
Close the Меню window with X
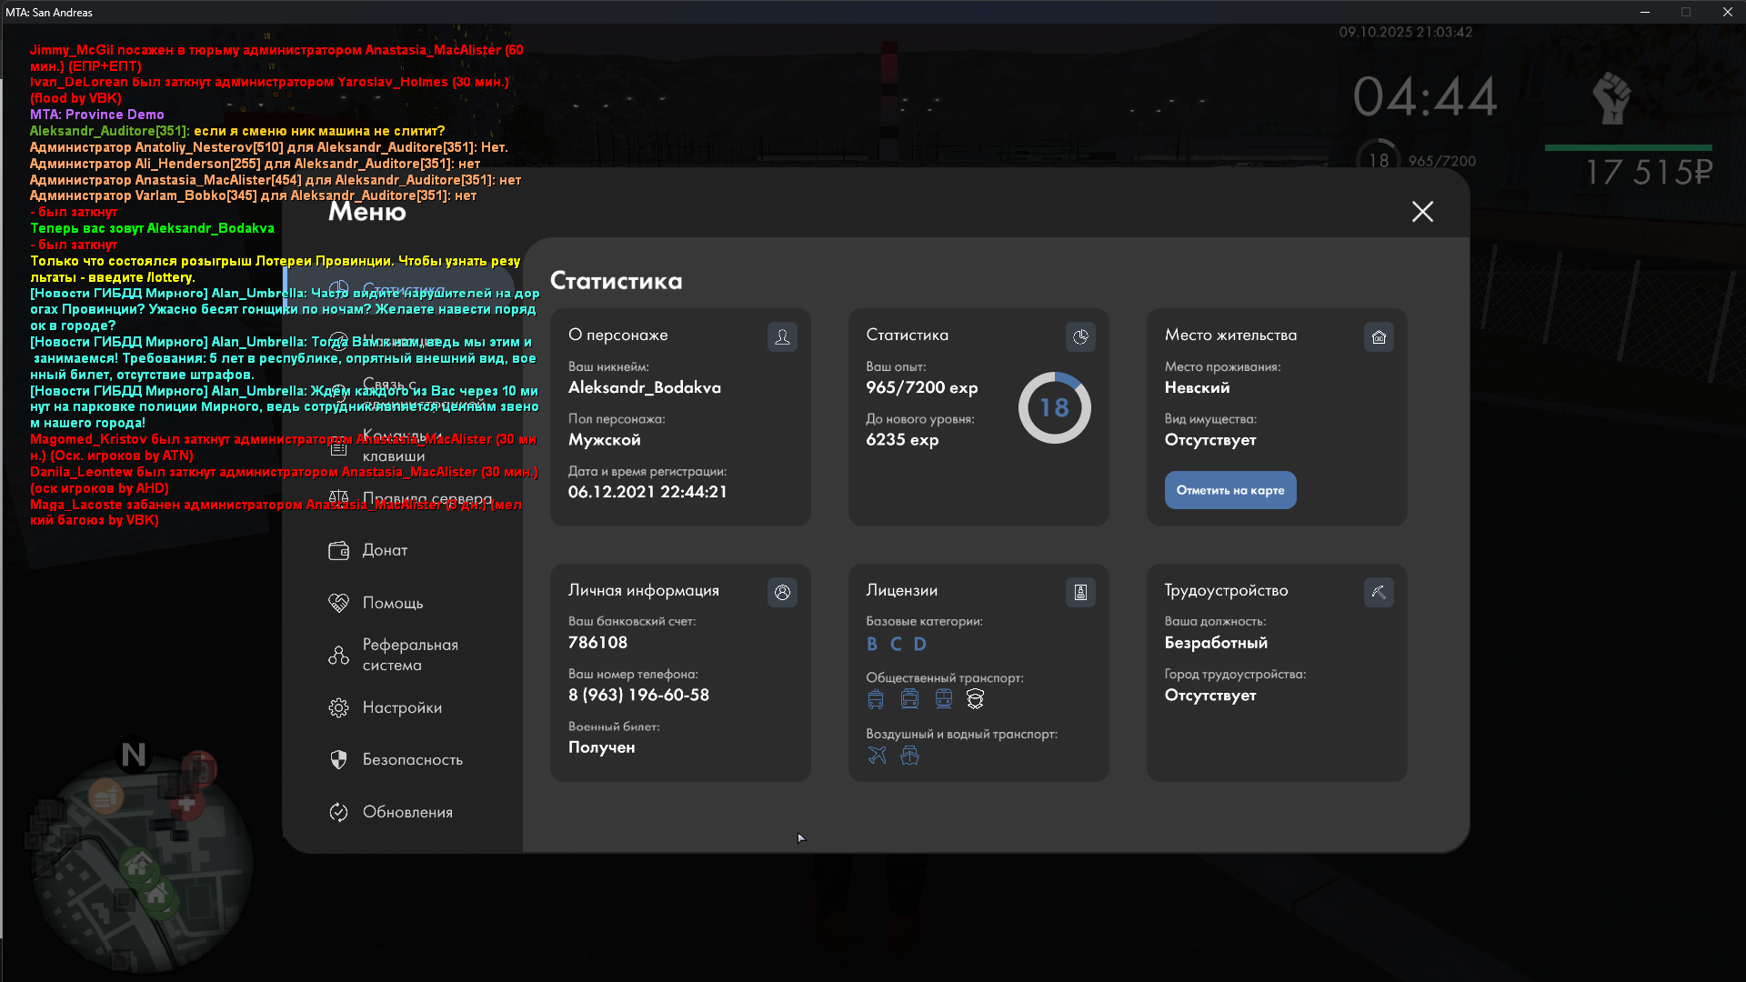pyautogui.click(x=1422, y=212)
